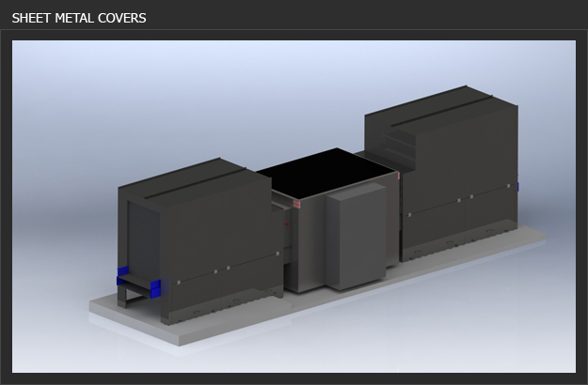Open the sheet metal covers rendered image

(294, 207)
